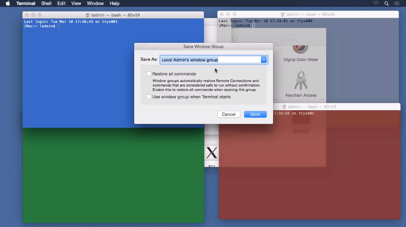406x227 pixels.
Task: Click 'Keychain Access' label
Action: (x=301, y=95)
